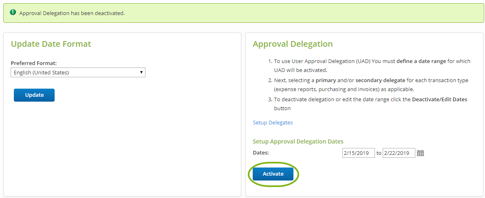Click the 'Dates:' field label

coord(261,153)
